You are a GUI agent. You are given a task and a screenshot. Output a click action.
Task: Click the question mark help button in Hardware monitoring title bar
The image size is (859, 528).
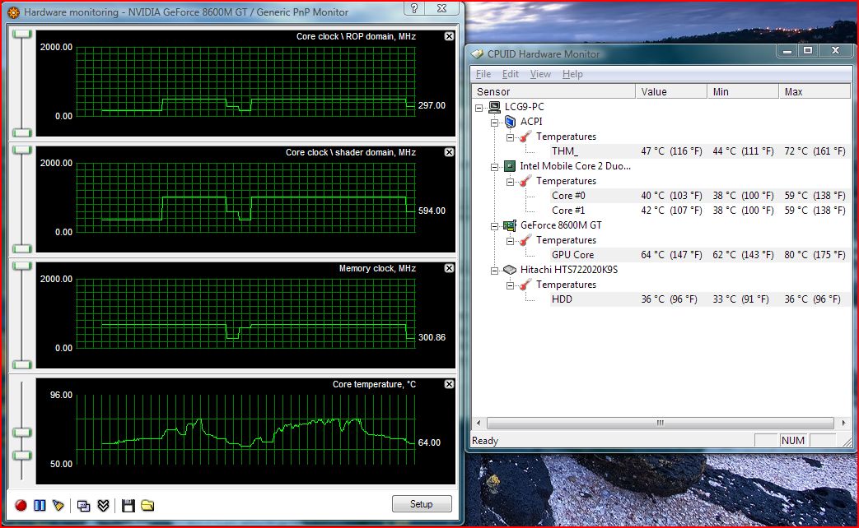tap(414, 8)
